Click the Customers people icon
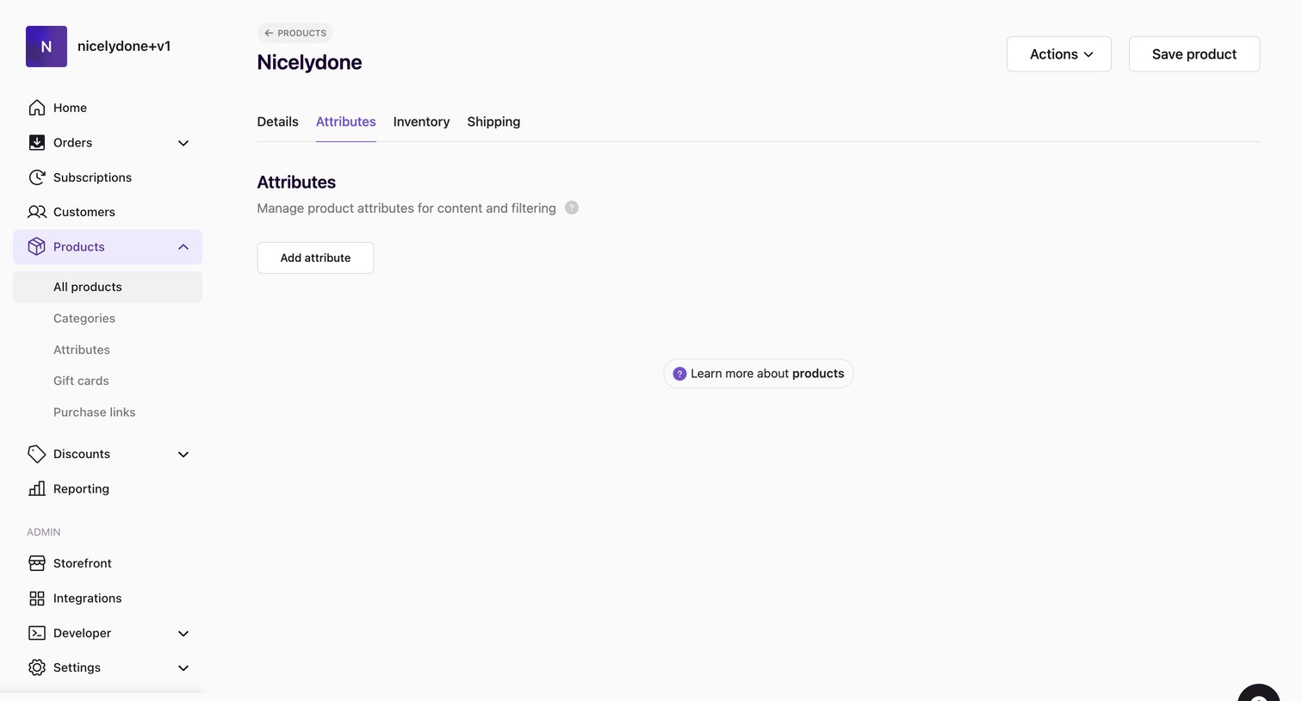This screenshot has height=701, width=1302. 37,212
